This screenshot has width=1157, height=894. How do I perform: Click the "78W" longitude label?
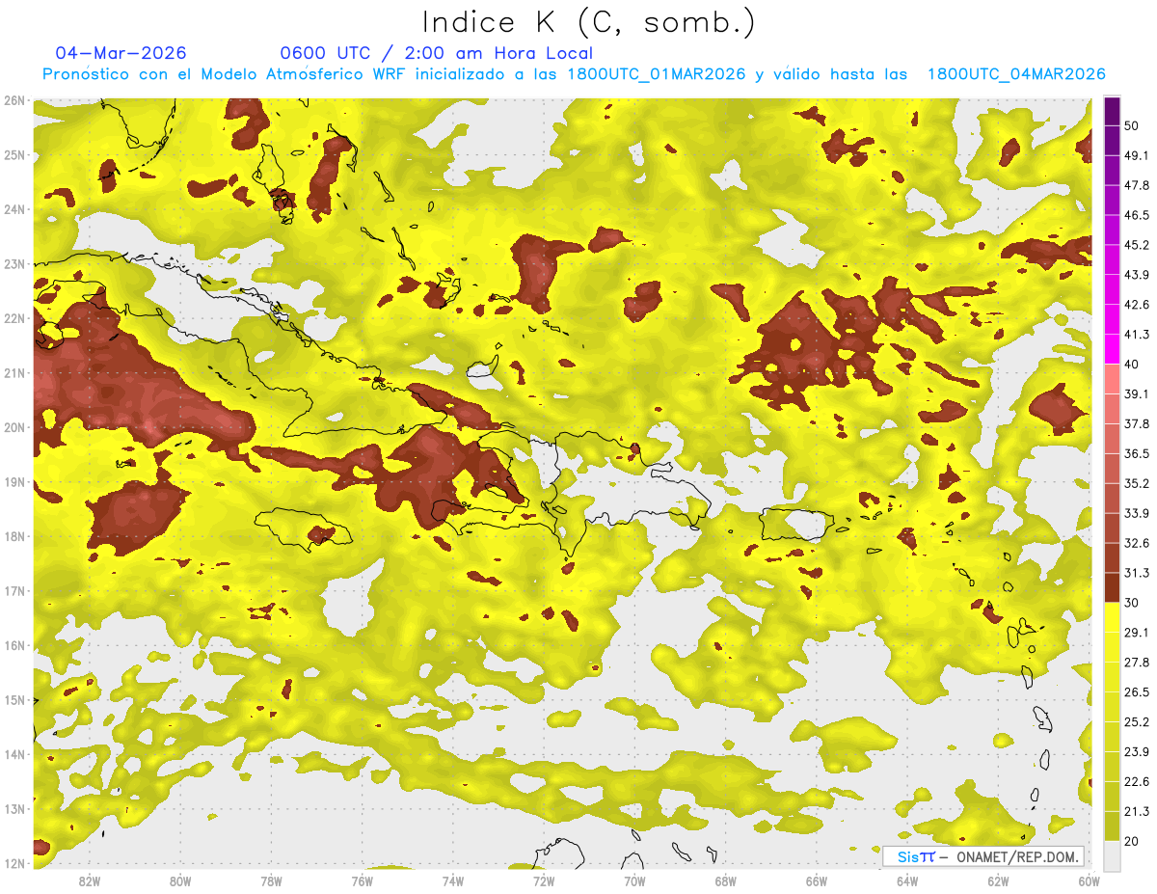(271, 881)
